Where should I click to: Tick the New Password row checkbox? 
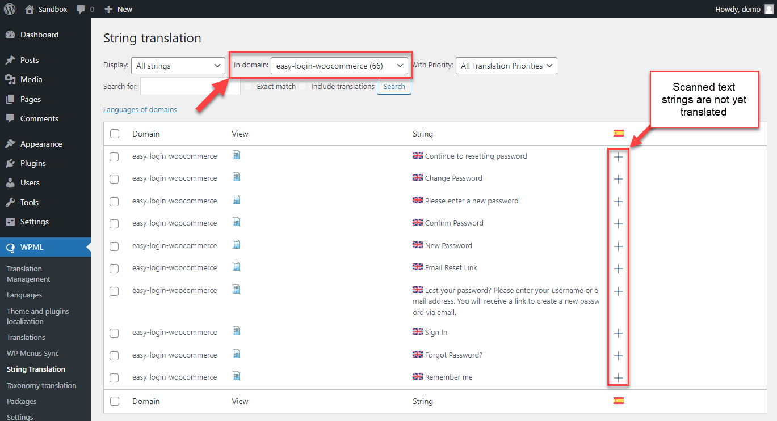pyautogui.click(x=114, y=246)
